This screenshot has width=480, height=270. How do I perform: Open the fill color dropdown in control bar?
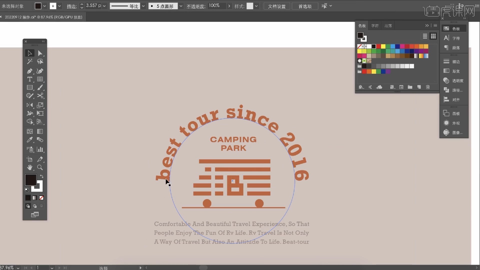point(44,6)
